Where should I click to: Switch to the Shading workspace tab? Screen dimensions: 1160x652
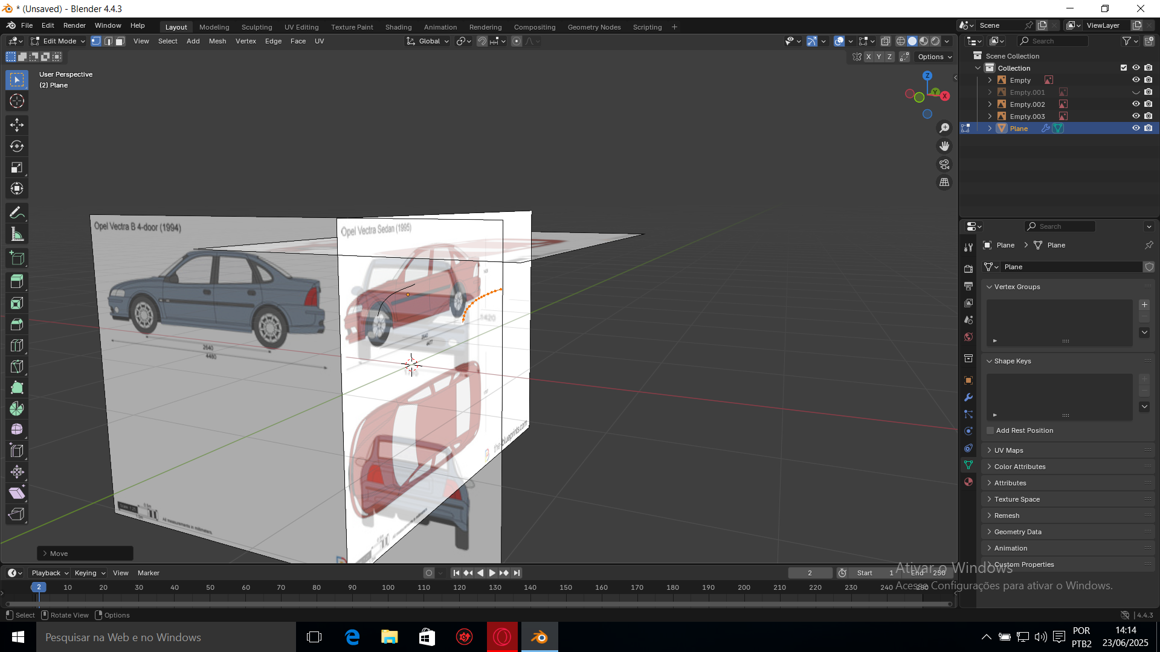398,27
